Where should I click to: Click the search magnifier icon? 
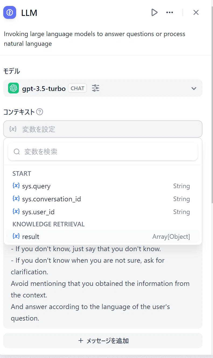17,152
